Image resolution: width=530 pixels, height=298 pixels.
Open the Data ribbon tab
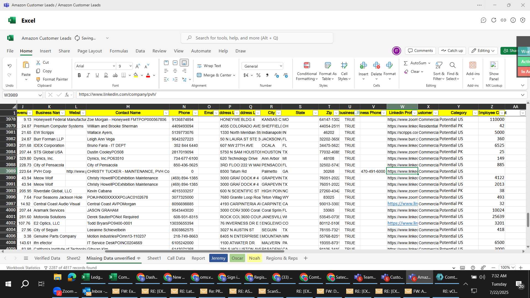(x=140, y=51)
